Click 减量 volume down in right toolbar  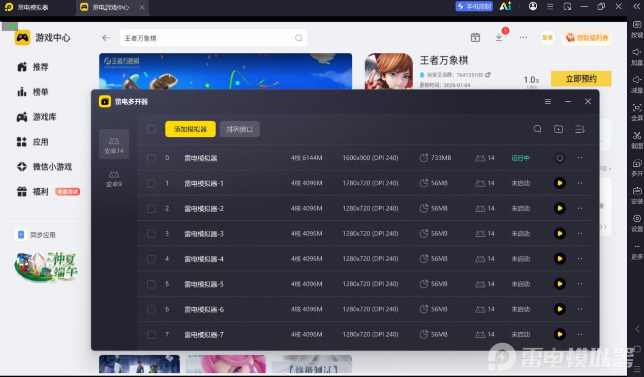[637, 85]
